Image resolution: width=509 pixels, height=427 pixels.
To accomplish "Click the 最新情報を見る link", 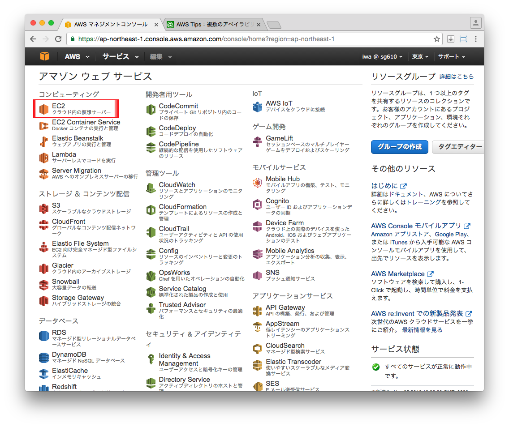I will (422, 330).
